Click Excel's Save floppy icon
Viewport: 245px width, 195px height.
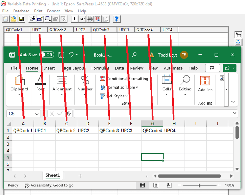pyautogui.click(x=61, y=55)
